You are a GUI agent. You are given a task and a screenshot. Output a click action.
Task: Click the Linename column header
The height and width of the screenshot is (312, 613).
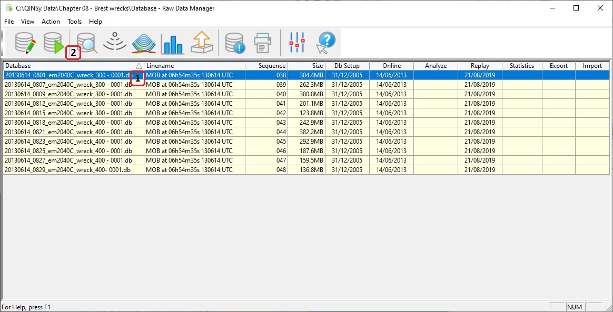(x=194, y=66)
